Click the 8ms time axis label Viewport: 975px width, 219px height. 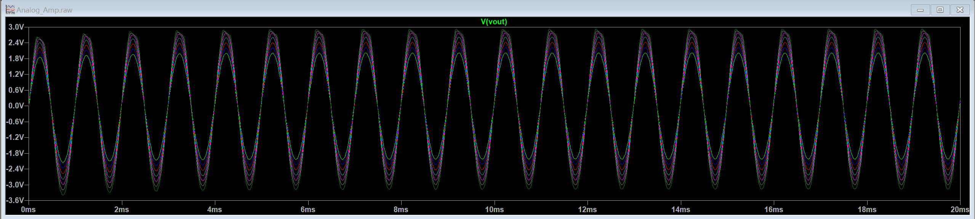click(401, 209)
